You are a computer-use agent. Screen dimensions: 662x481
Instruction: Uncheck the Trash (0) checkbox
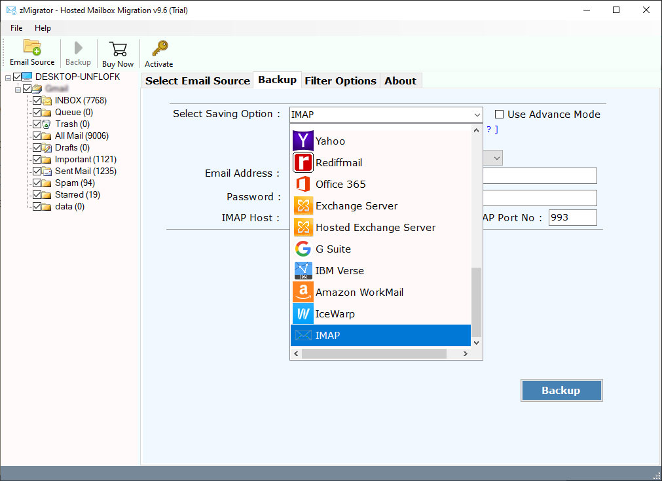point(37,124)
